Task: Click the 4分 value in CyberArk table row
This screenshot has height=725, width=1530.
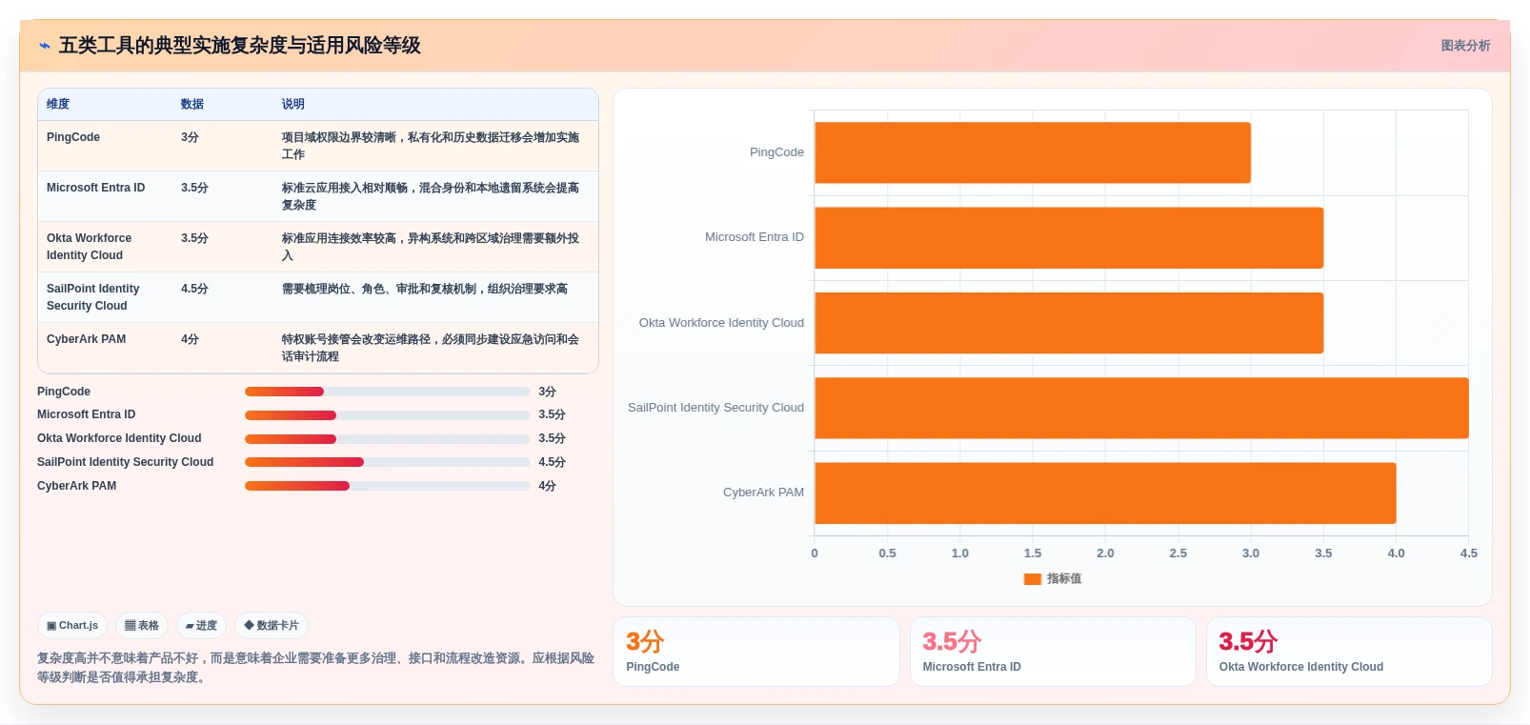Action: click(190, 339)
